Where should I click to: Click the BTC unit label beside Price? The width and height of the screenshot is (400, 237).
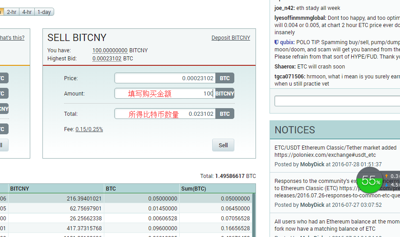tap(225, 78)
